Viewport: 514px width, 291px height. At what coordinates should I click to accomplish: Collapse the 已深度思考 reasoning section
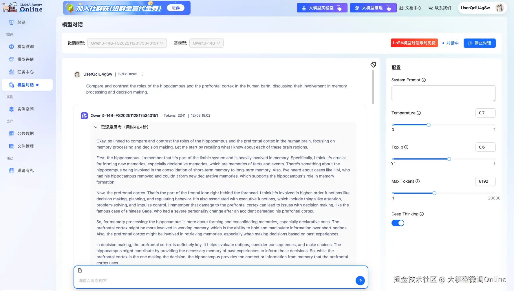point(96,127)
